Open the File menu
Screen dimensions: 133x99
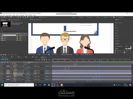pyautogui.click(x=1, y=15)
